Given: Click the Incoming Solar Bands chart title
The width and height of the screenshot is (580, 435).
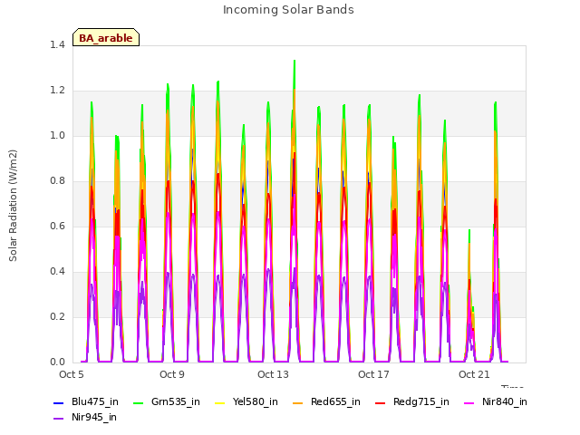Looking at the screenshot, I should pos(288,10).
